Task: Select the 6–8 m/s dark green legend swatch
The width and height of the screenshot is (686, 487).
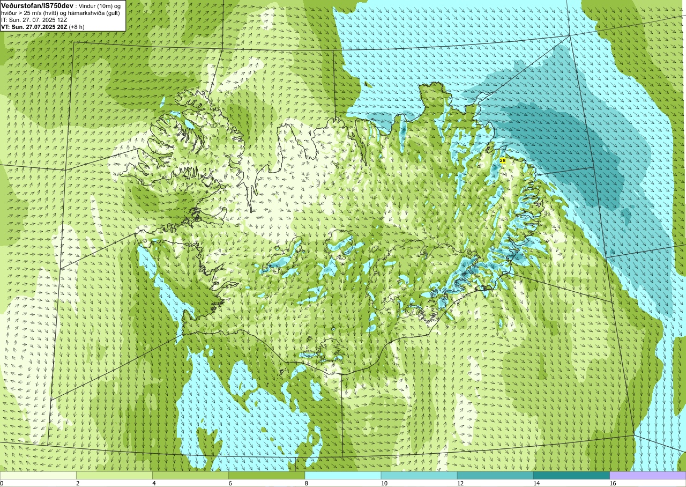Action: (x=267, y=475)
